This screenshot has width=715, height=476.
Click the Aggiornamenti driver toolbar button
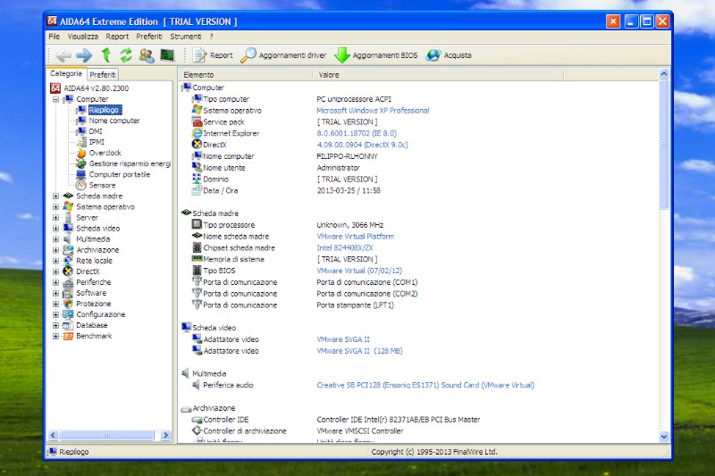click(x=283, y=55)
